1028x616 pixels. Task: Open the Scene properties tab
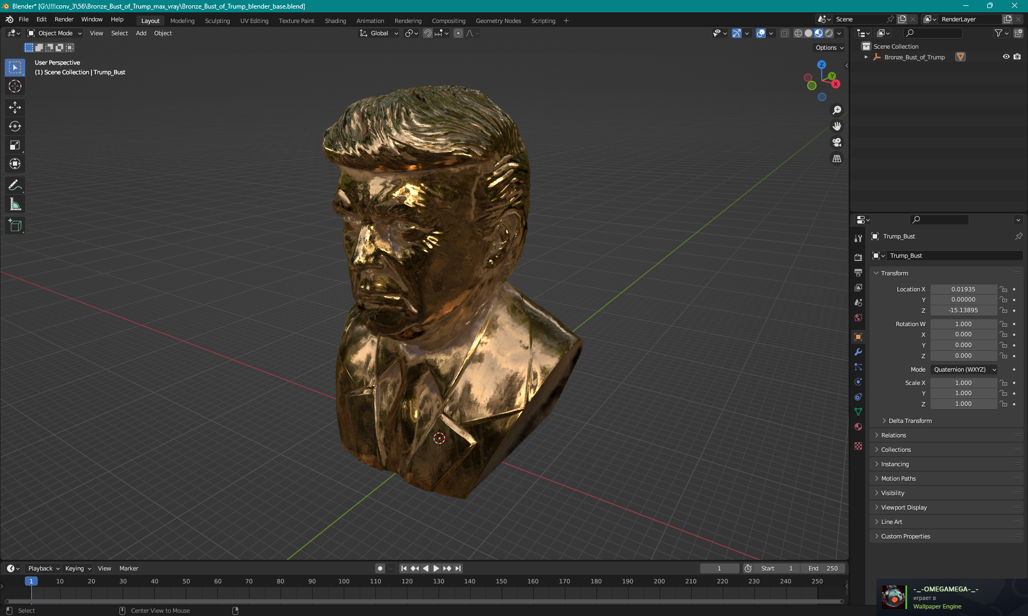click(x=858, y=303)
